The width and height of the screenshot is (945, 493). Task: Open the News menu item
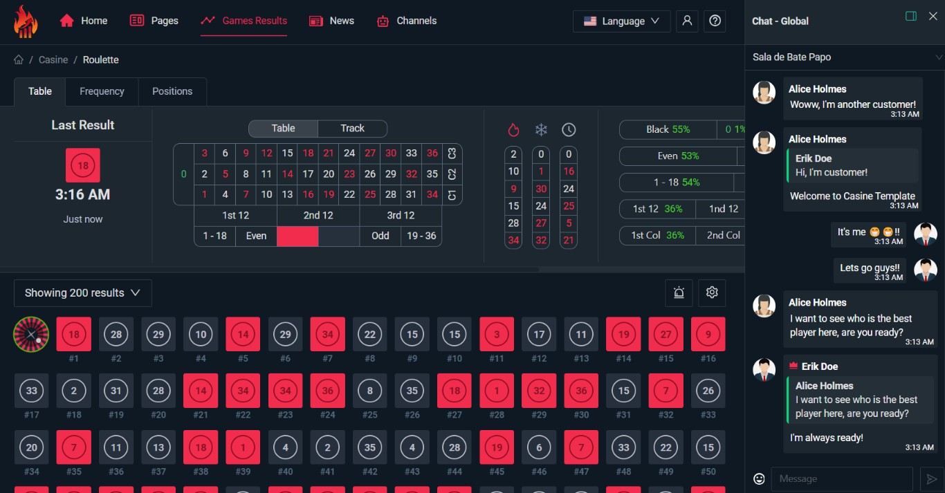[x=331, y=21]
